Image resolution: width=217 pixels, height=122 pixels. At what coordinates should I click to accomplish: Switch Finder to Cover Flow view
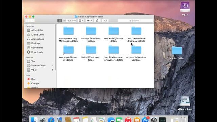(74, 21)
